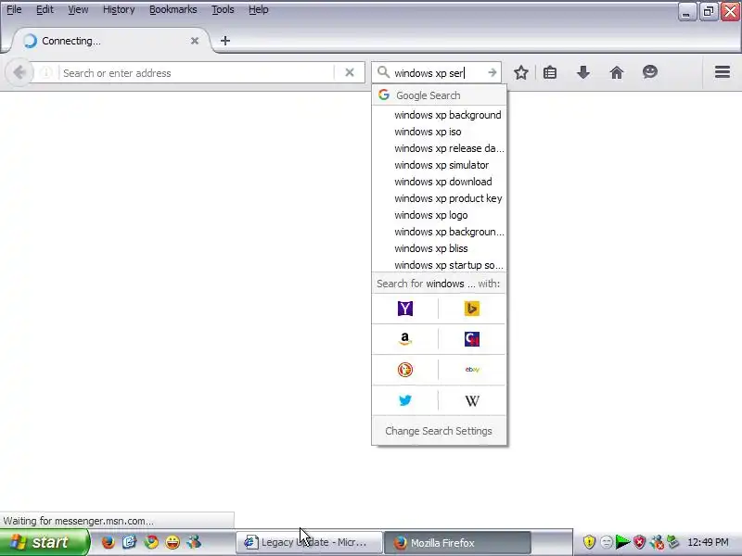Open the bookmarks list icon
Screen dimensions: 742x556
pos(550,73)
